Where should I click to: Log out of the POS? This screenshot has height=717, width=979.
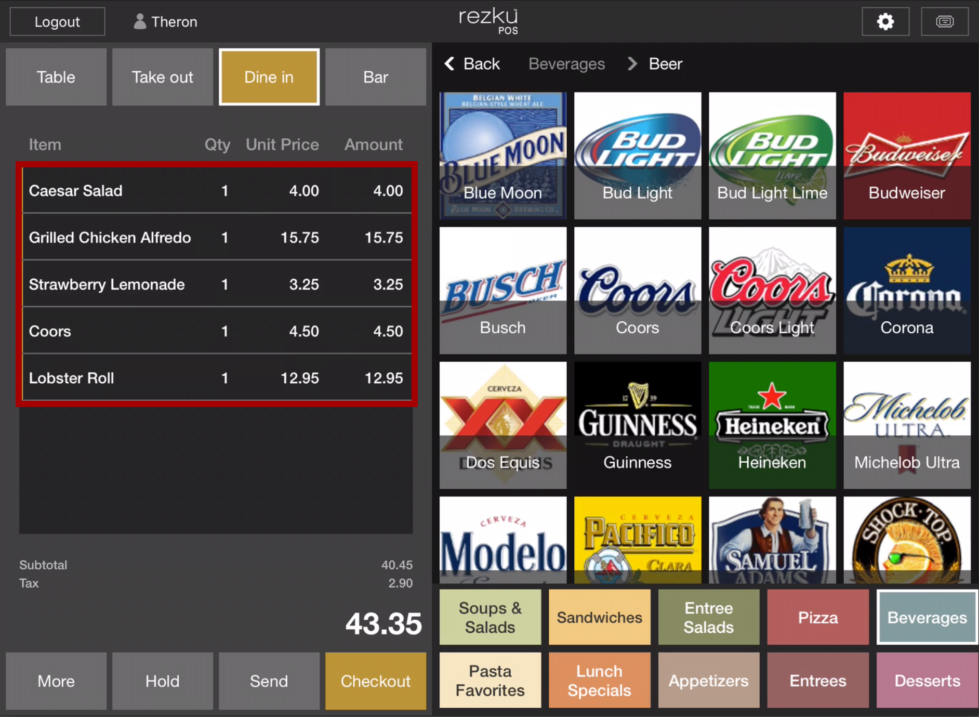(57, 21)
